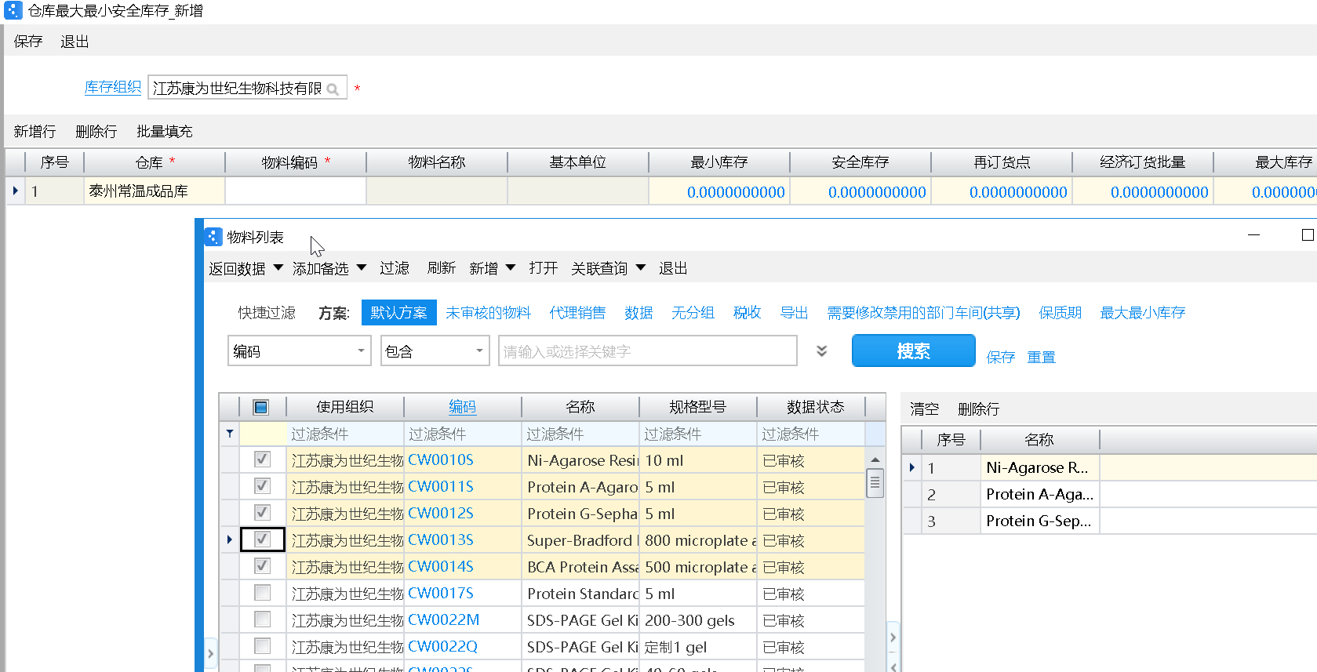Click 过滤 in 物料列表 toolbar
Viewport: 1317px width, 672px height.
tap(395, 268)
